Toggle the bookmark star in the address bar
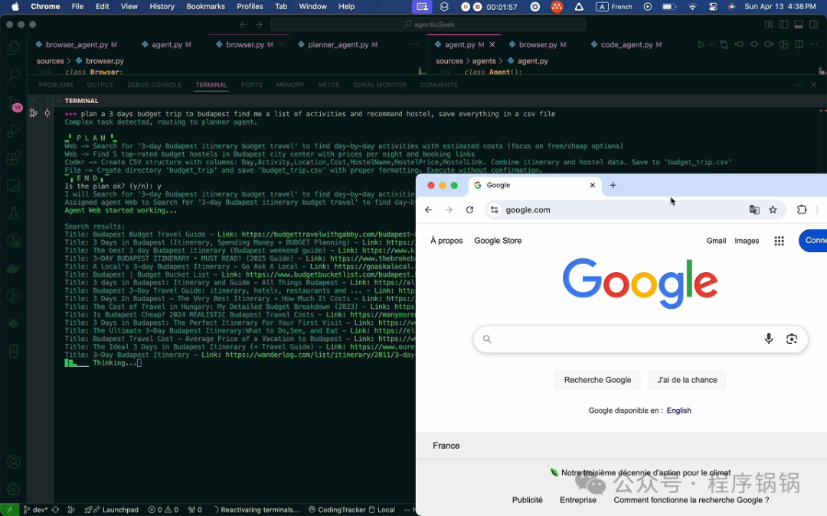This screenshot has height=516, width=827. (x=773, y=209)
